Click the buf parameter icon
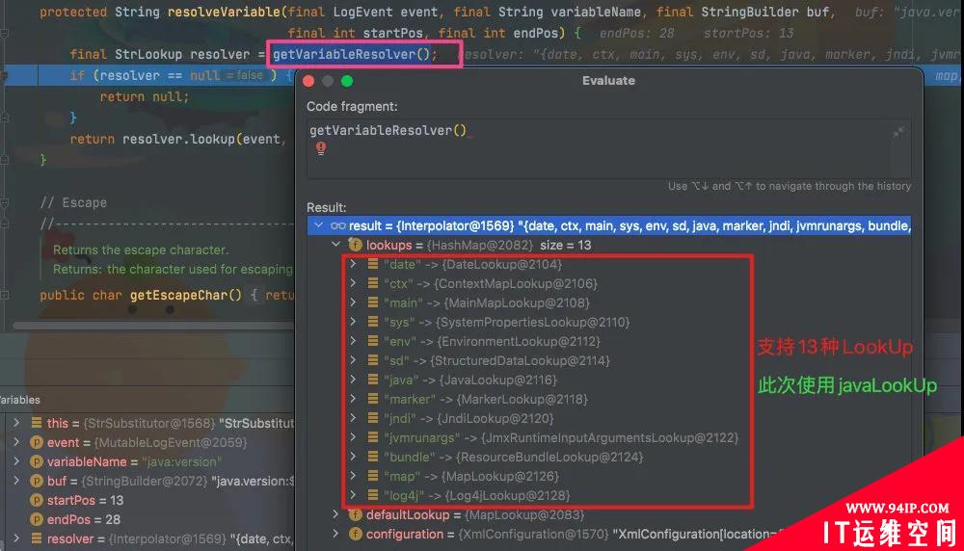Image resolution: width=964 pixels, height=551 pixels. coord(37,481)
